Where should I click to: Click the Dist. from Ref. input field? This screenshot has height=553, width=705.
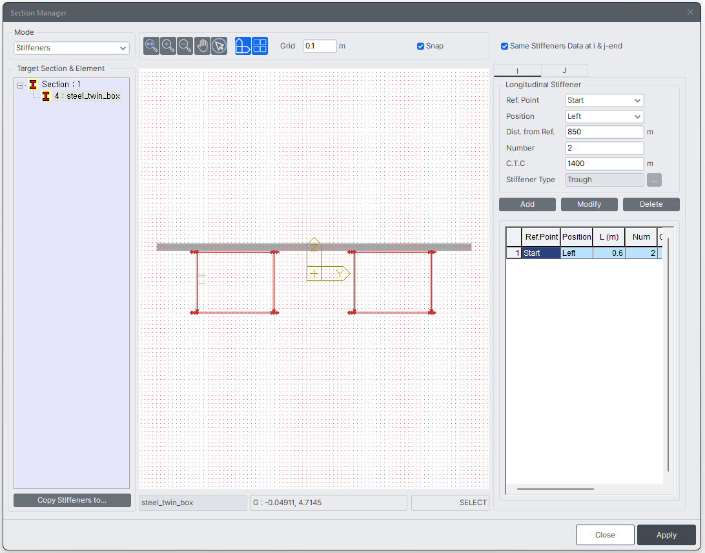click(x=604, y=132)
